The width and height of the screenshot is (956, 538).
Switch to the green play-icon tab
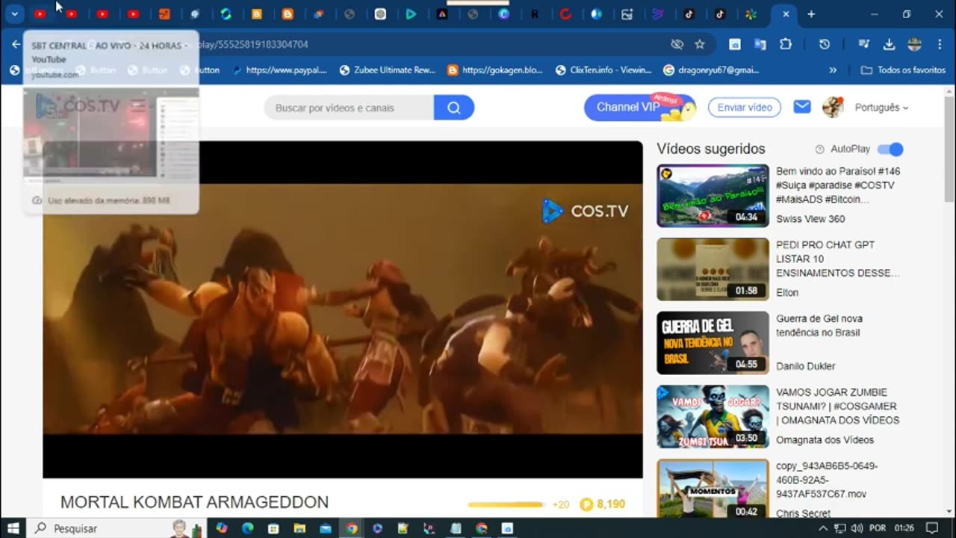pos(411,13)
